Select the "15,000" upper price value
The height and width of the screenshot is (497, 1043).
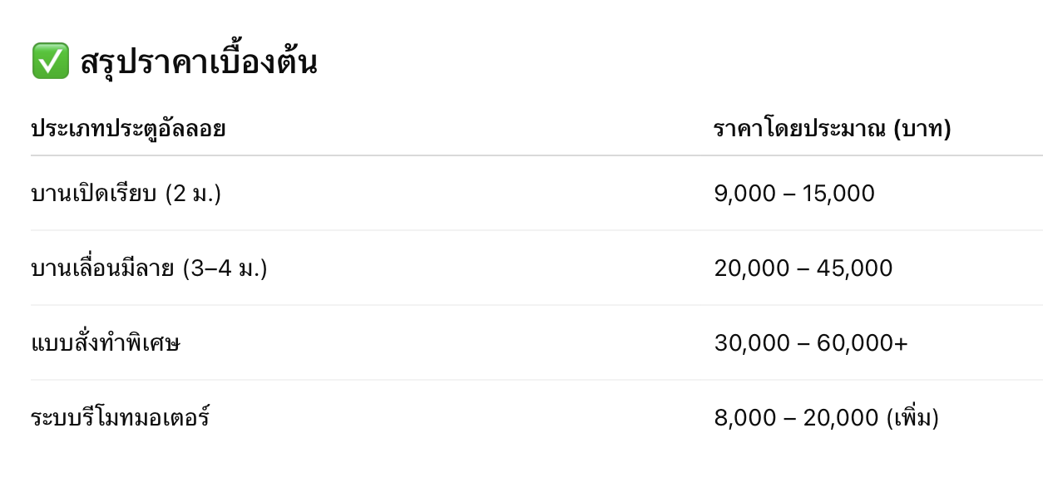(x=838, y=194)
